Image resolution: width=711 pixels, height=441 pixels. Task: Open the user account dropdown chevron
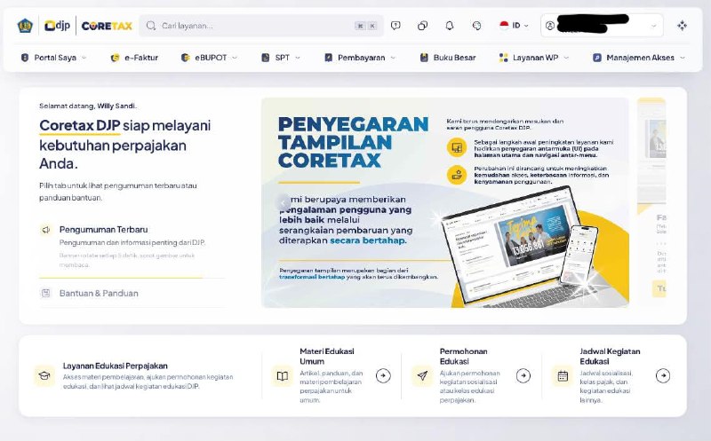point(654,27)
